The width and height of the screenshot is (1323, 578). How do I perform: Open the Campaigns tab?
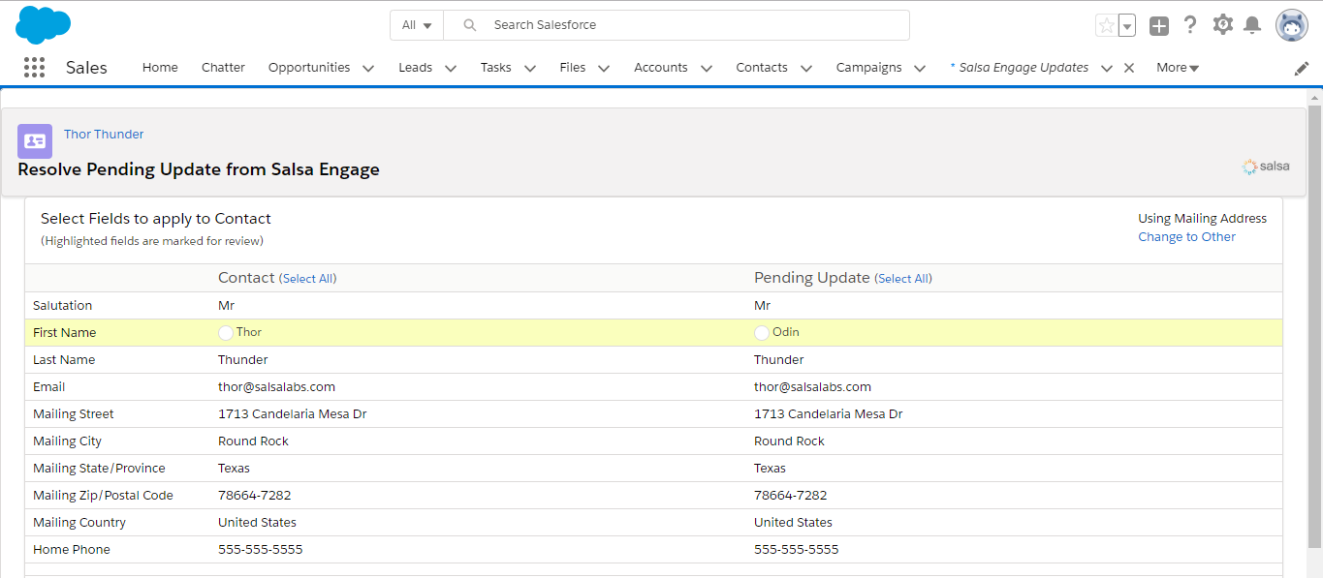point(869,68)
